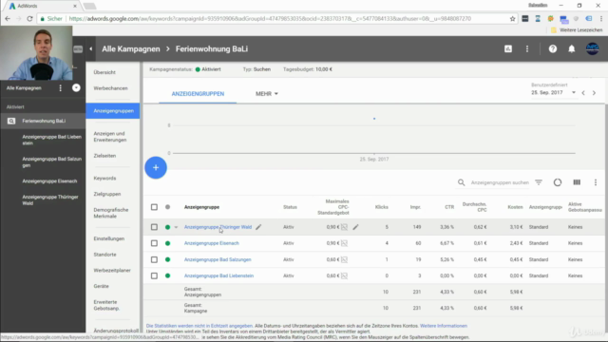Screen dimensions: 608x342
Task: Click the blue plus button to add ad group
Action: pyautogui.click(x=156, y=167)
